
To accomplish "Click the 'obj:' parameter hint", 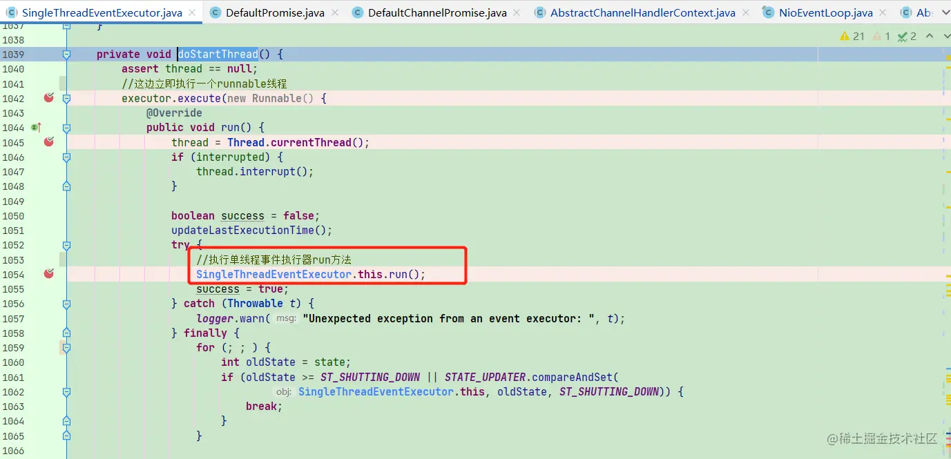I will 284,392.
